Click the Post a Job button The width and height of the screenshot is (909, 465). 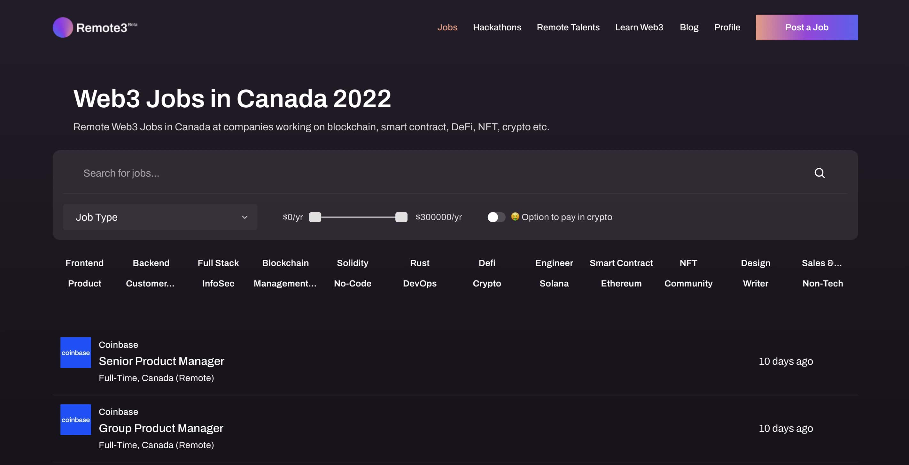(807, 27)
